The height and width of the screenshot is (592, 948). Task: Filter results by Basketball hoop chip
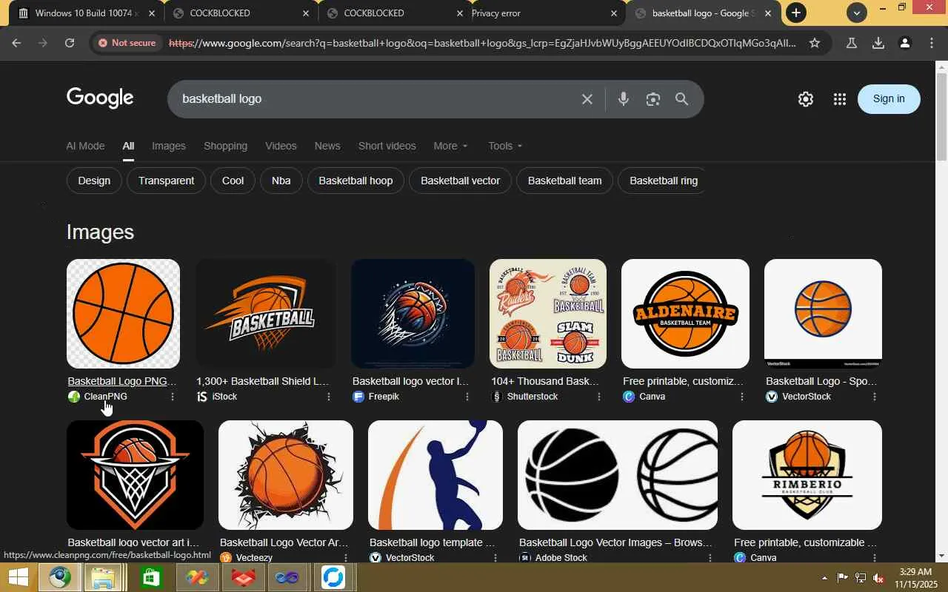[x=355, y=181]
